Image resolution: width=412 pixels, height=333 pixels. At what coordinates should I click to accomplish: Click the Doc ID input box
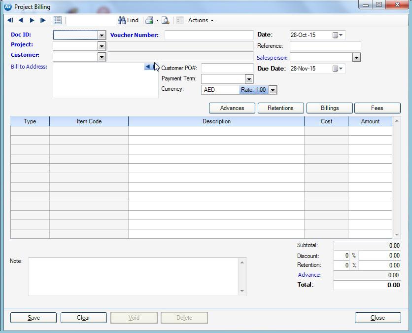(75, 35)
